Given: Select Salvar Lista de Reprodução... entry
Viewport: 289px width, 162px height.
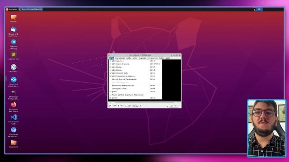Looking at the screenshot, I should tap(135, 85).
